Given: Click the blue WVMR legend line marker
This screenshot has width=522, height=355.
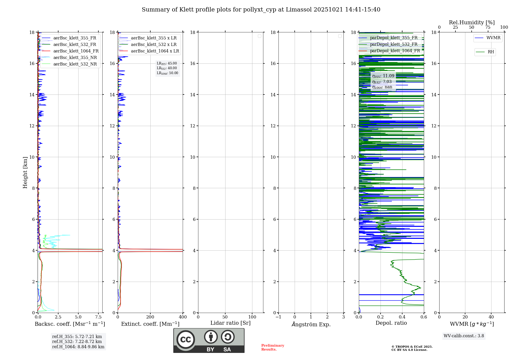Looking at the screenshot, I should (479, 38).
